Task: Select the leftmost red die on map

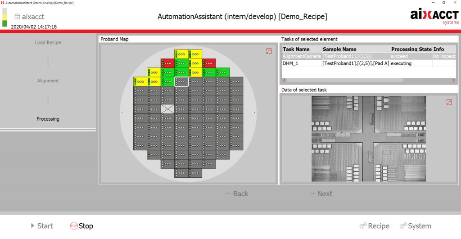Action: 167,63
